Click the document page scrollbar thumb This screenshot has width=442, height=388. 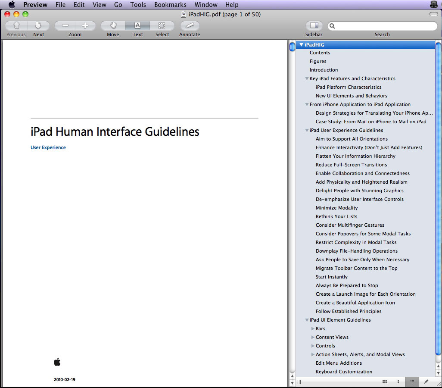[292, 46]
